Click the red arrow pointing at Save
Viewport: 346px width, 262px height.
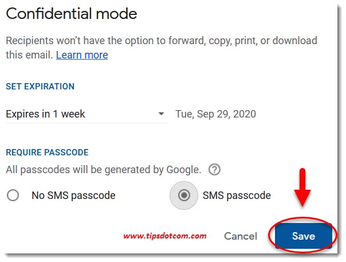[302, 188]
